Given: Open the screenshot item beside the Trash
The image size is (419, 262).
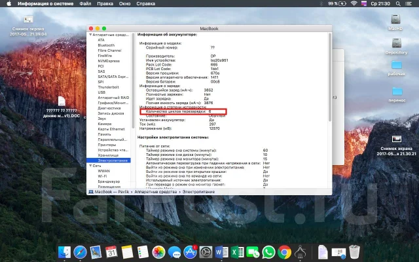Looking at the screenshot, I should point(338,253).
